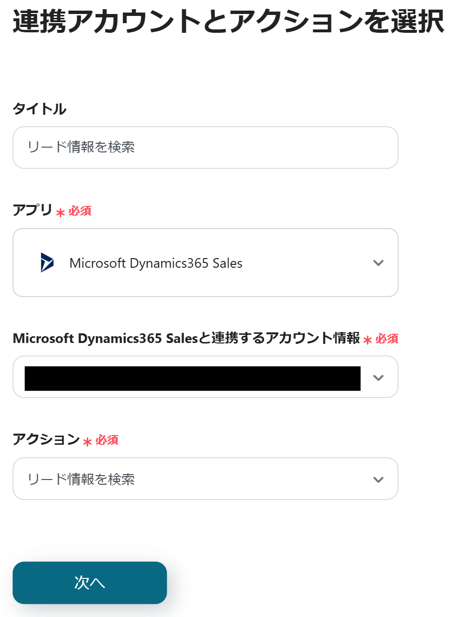Click the red asterisk beside アクション

tap(87, 441)
